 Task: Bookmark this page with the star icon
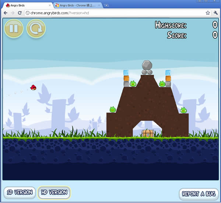208,13
